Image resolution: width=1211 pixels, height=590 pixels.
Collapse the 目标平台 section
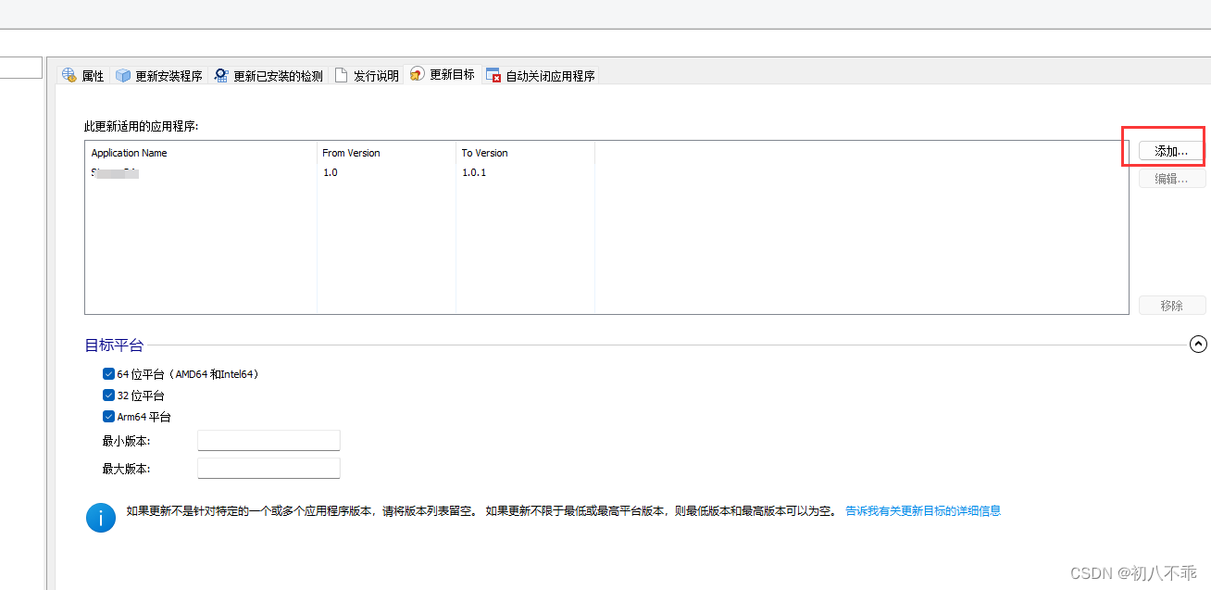coord(1198,345)
